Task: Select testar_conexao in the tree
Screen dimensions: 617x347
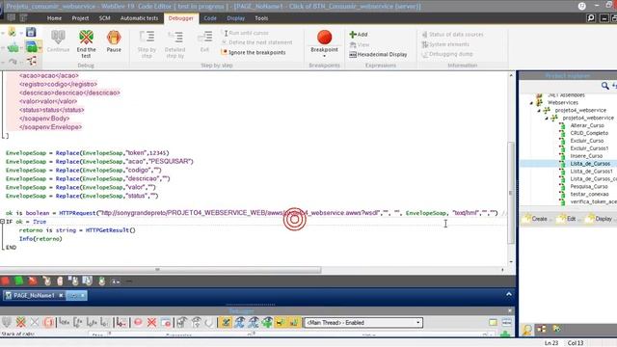Action: tap(589, 194)
